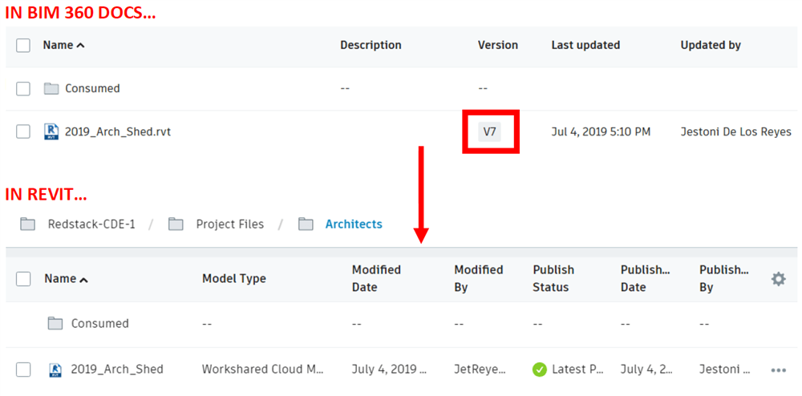The image size is (802, 396).
Task: Click Publish Status column header
Action: tap(553, 278)
